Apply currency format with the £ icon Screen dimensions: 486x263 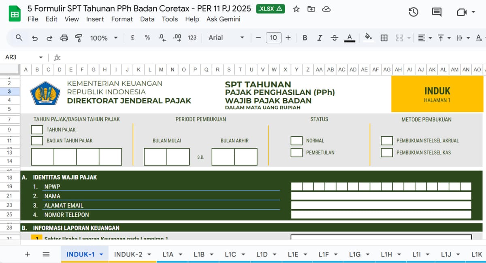pyautogui.click(x=132, y=37)
